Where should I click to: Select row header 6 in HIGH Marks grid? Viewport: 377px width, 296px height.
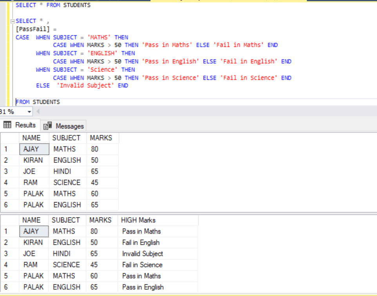coord(10,287)
